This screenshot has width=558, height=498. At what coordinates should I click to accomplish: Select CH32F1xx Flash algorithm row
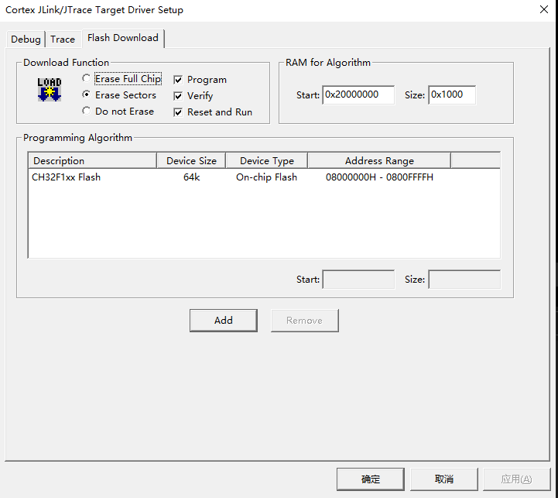coord(67,177)
